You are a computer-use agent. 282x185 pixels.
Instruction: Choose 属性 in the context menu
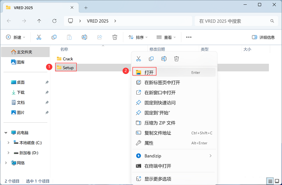[x=174, y=143]
